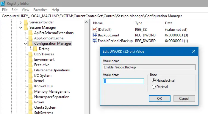Click the registry path address bar
208x114 pixels.
coord(104,16)
